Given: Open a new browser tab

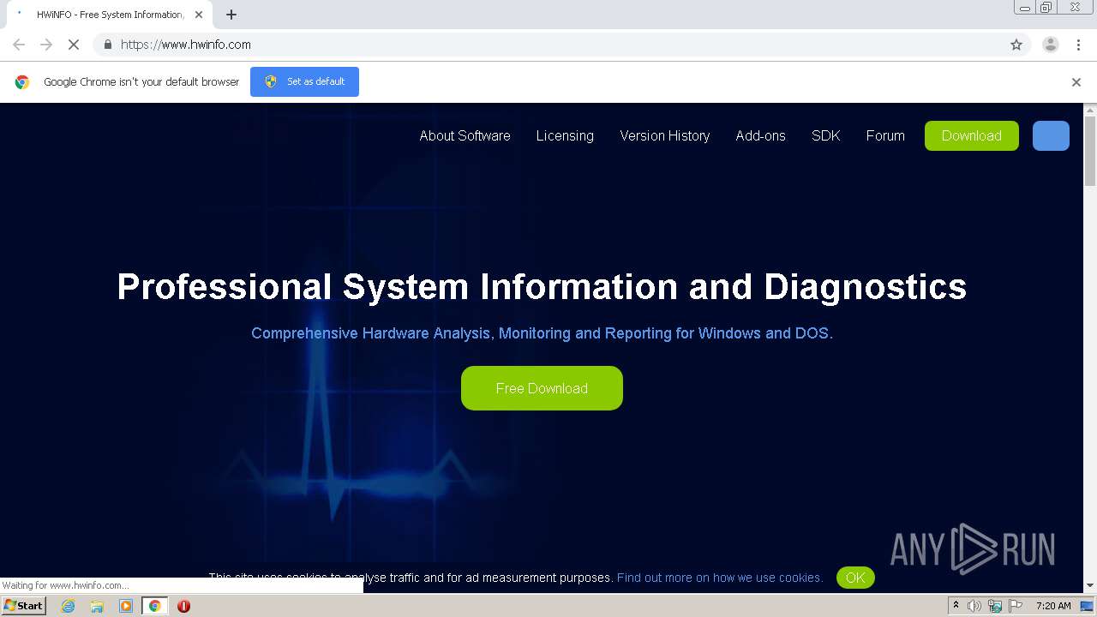Looking at the screenshot, I should pyautogui.click(x=231, y=15).
